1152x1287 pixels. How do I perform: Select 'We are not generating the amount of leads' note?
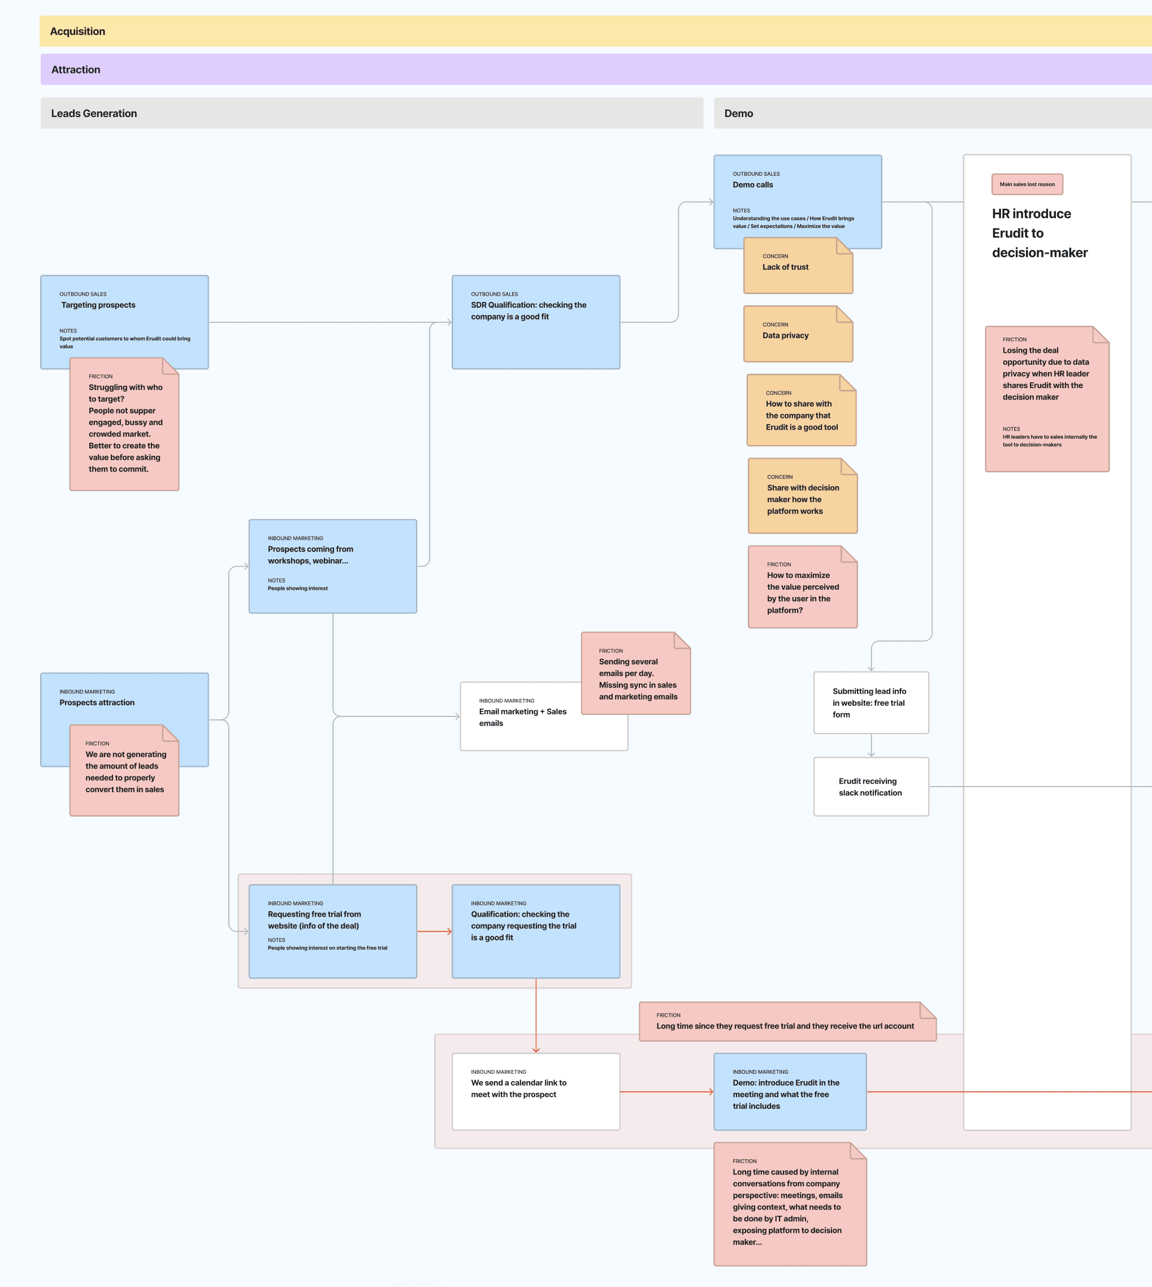click(125, 770)
